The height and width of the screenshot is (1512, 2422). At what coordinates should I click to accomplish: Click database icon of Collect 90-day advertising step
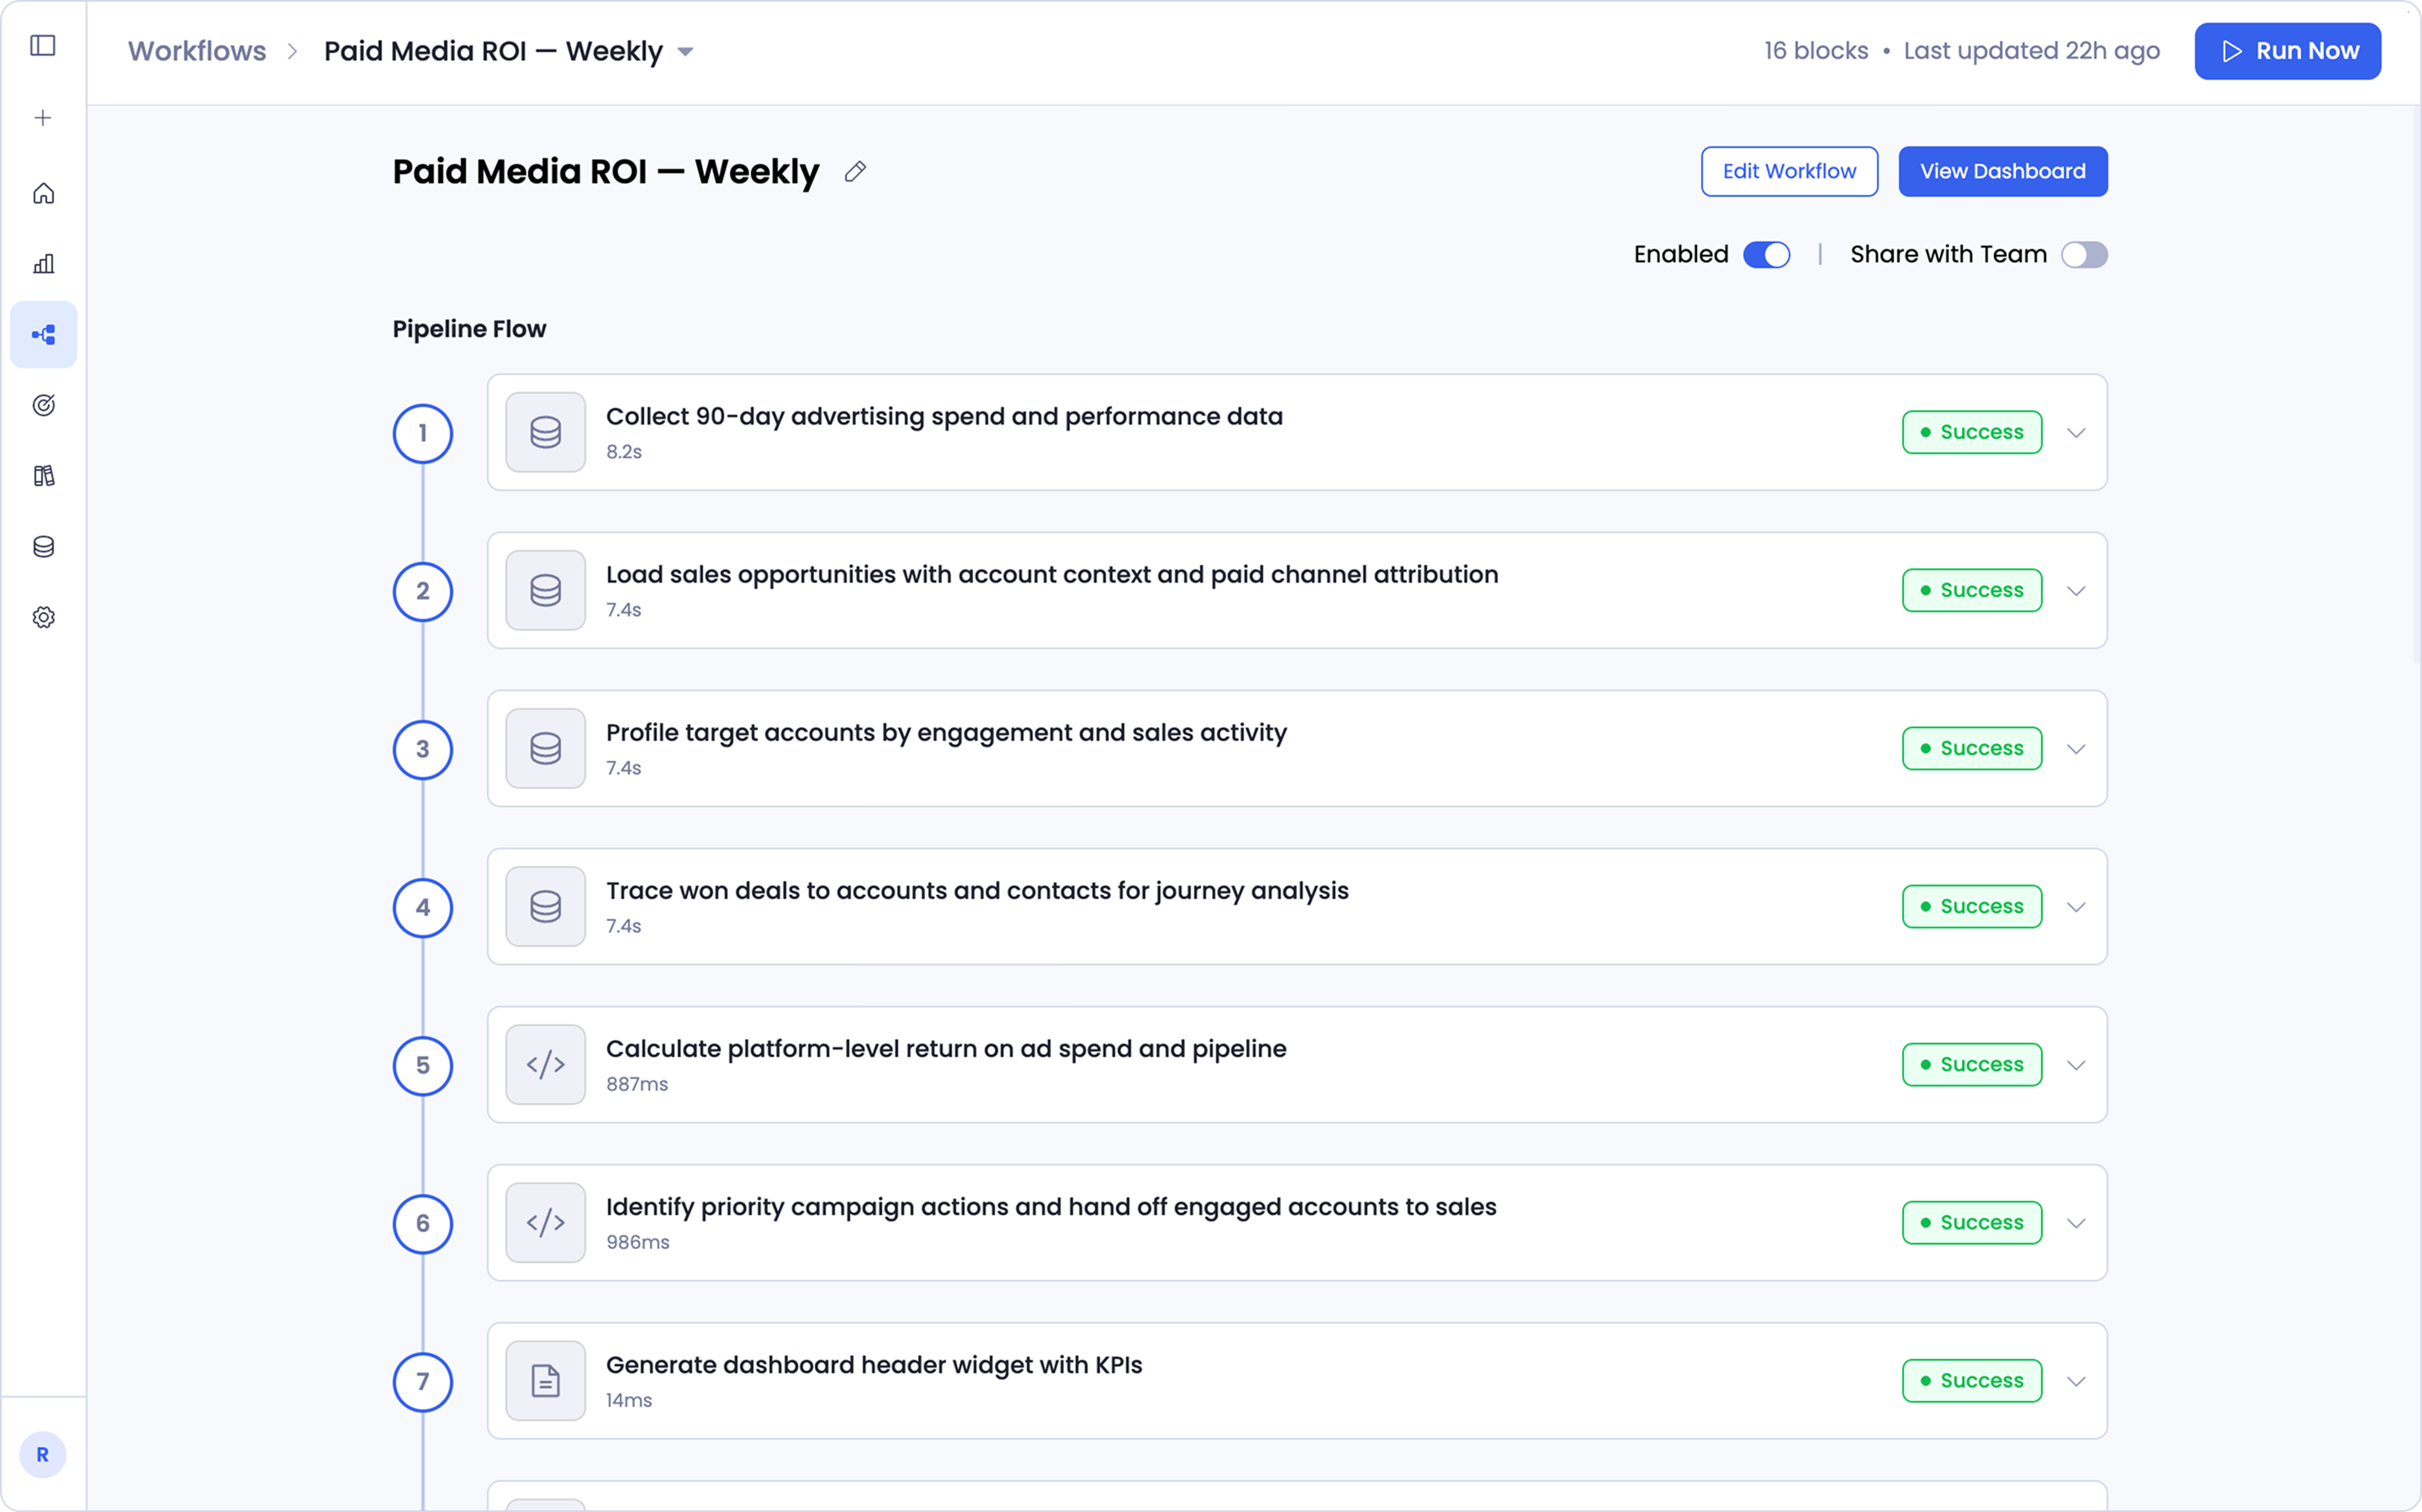click(x=545, y=433)
